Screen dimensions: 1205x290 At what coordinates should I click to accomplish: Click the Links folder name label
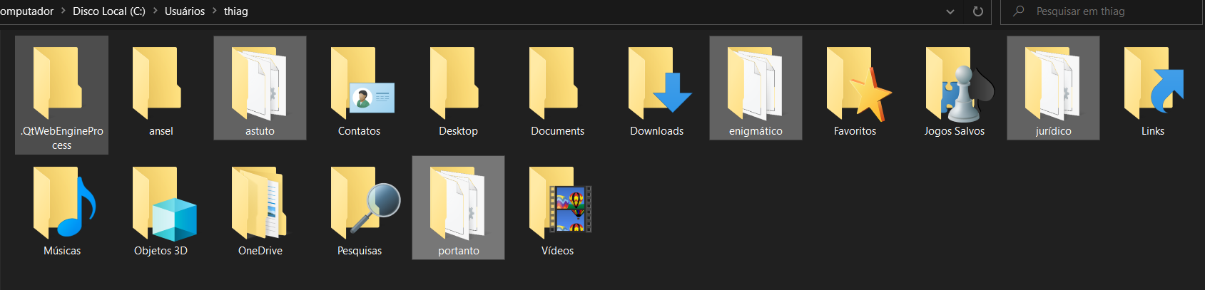[x=1152, y=131]
